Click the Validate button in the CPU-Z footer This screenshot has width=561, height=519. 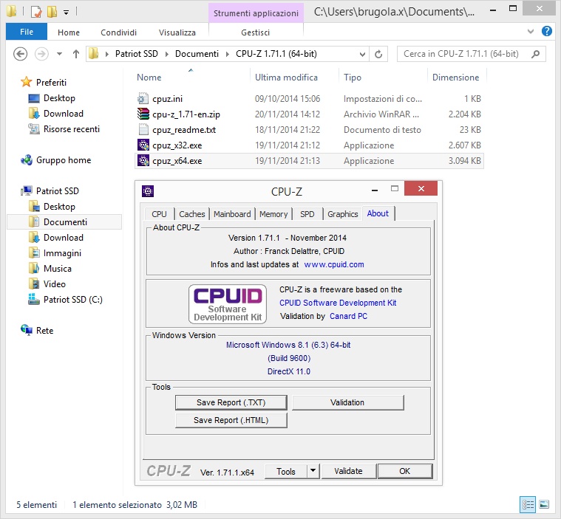349,471
